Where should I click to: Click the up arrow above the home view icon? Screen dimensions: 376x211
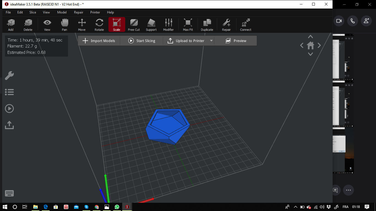point(310,37)
